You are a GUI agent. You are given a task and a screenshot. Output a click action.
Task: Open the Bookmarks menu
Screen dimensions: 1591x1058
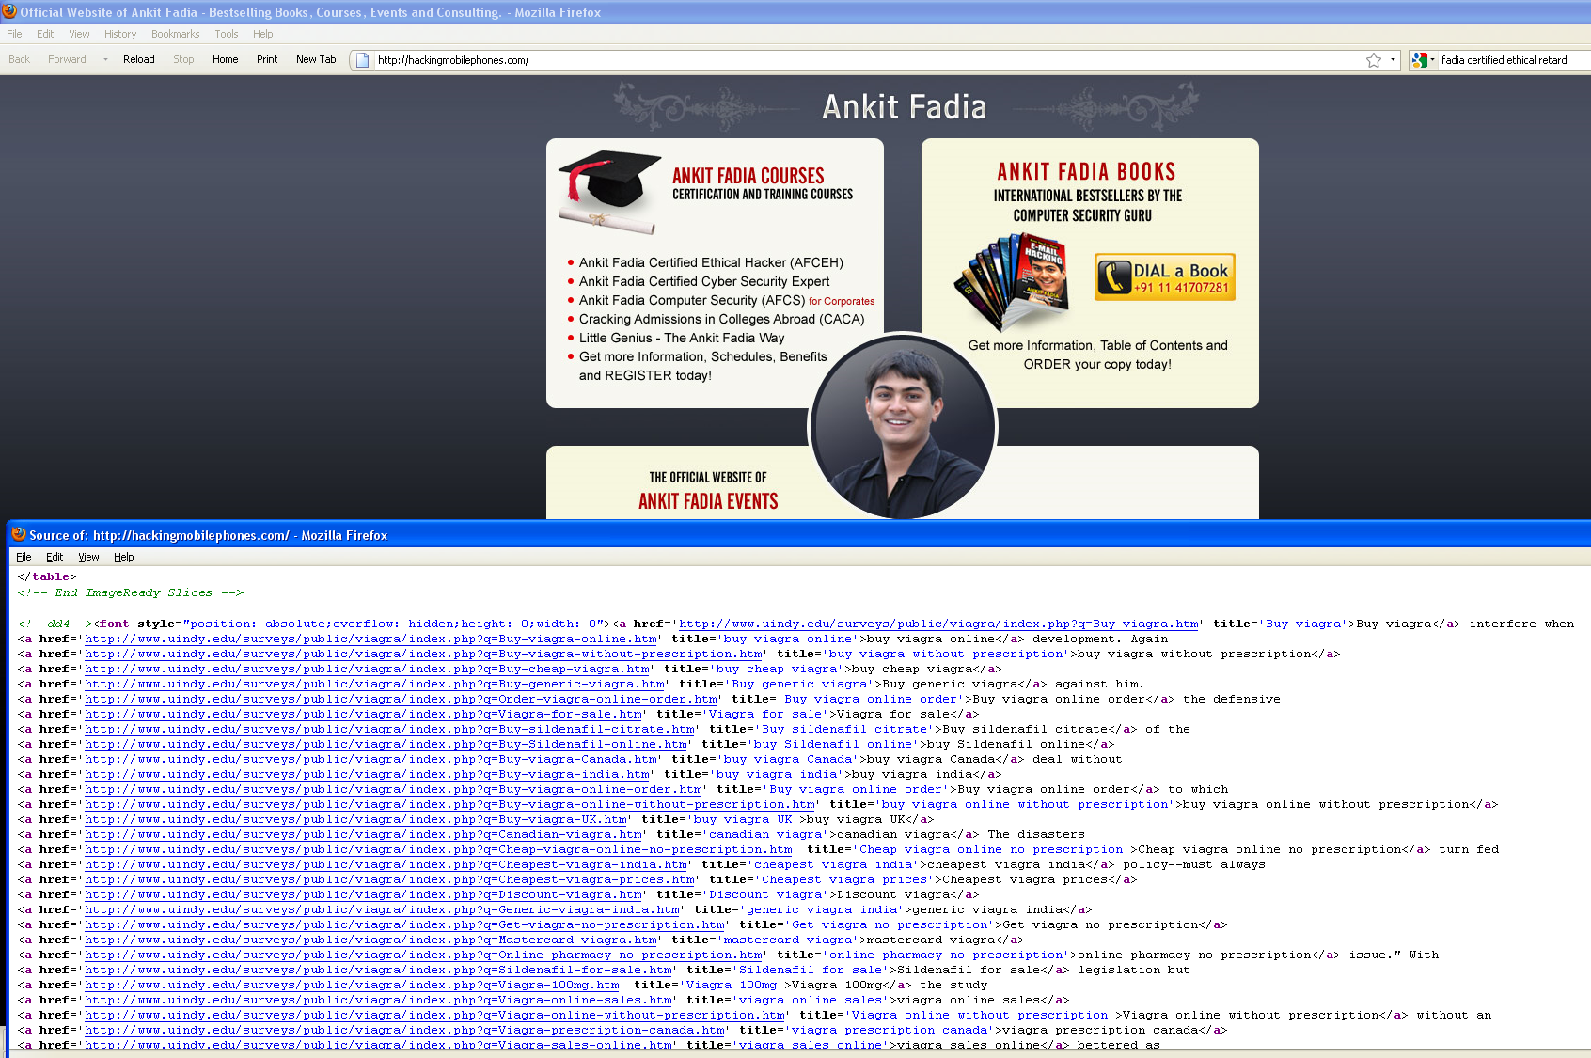(x=175, y=34)
